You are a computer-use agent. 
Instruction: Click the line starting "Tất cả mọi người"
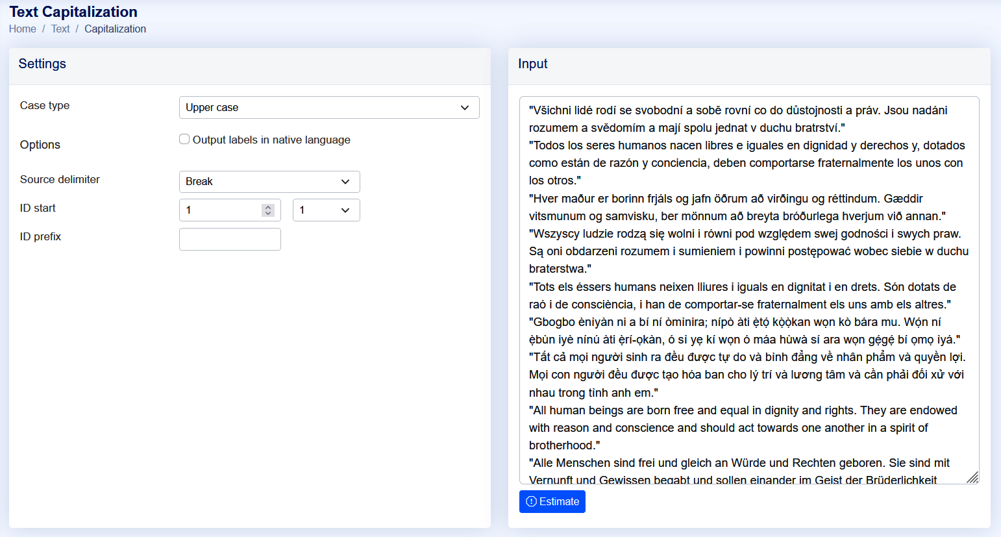[747, 357]
